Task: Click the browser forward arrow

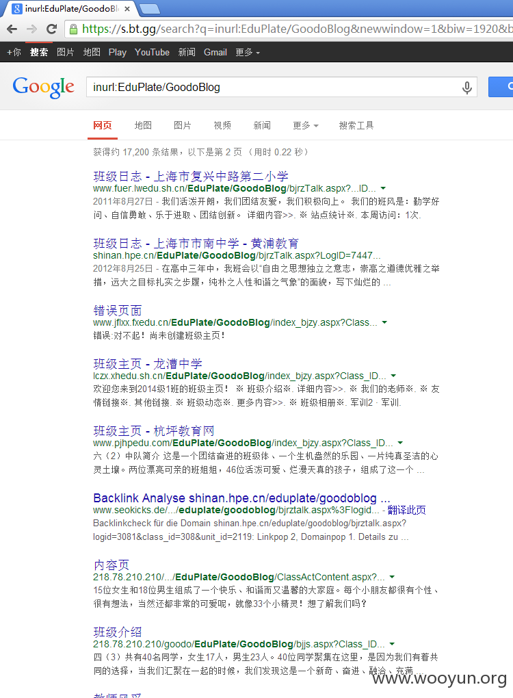Action: coord(31,29)
